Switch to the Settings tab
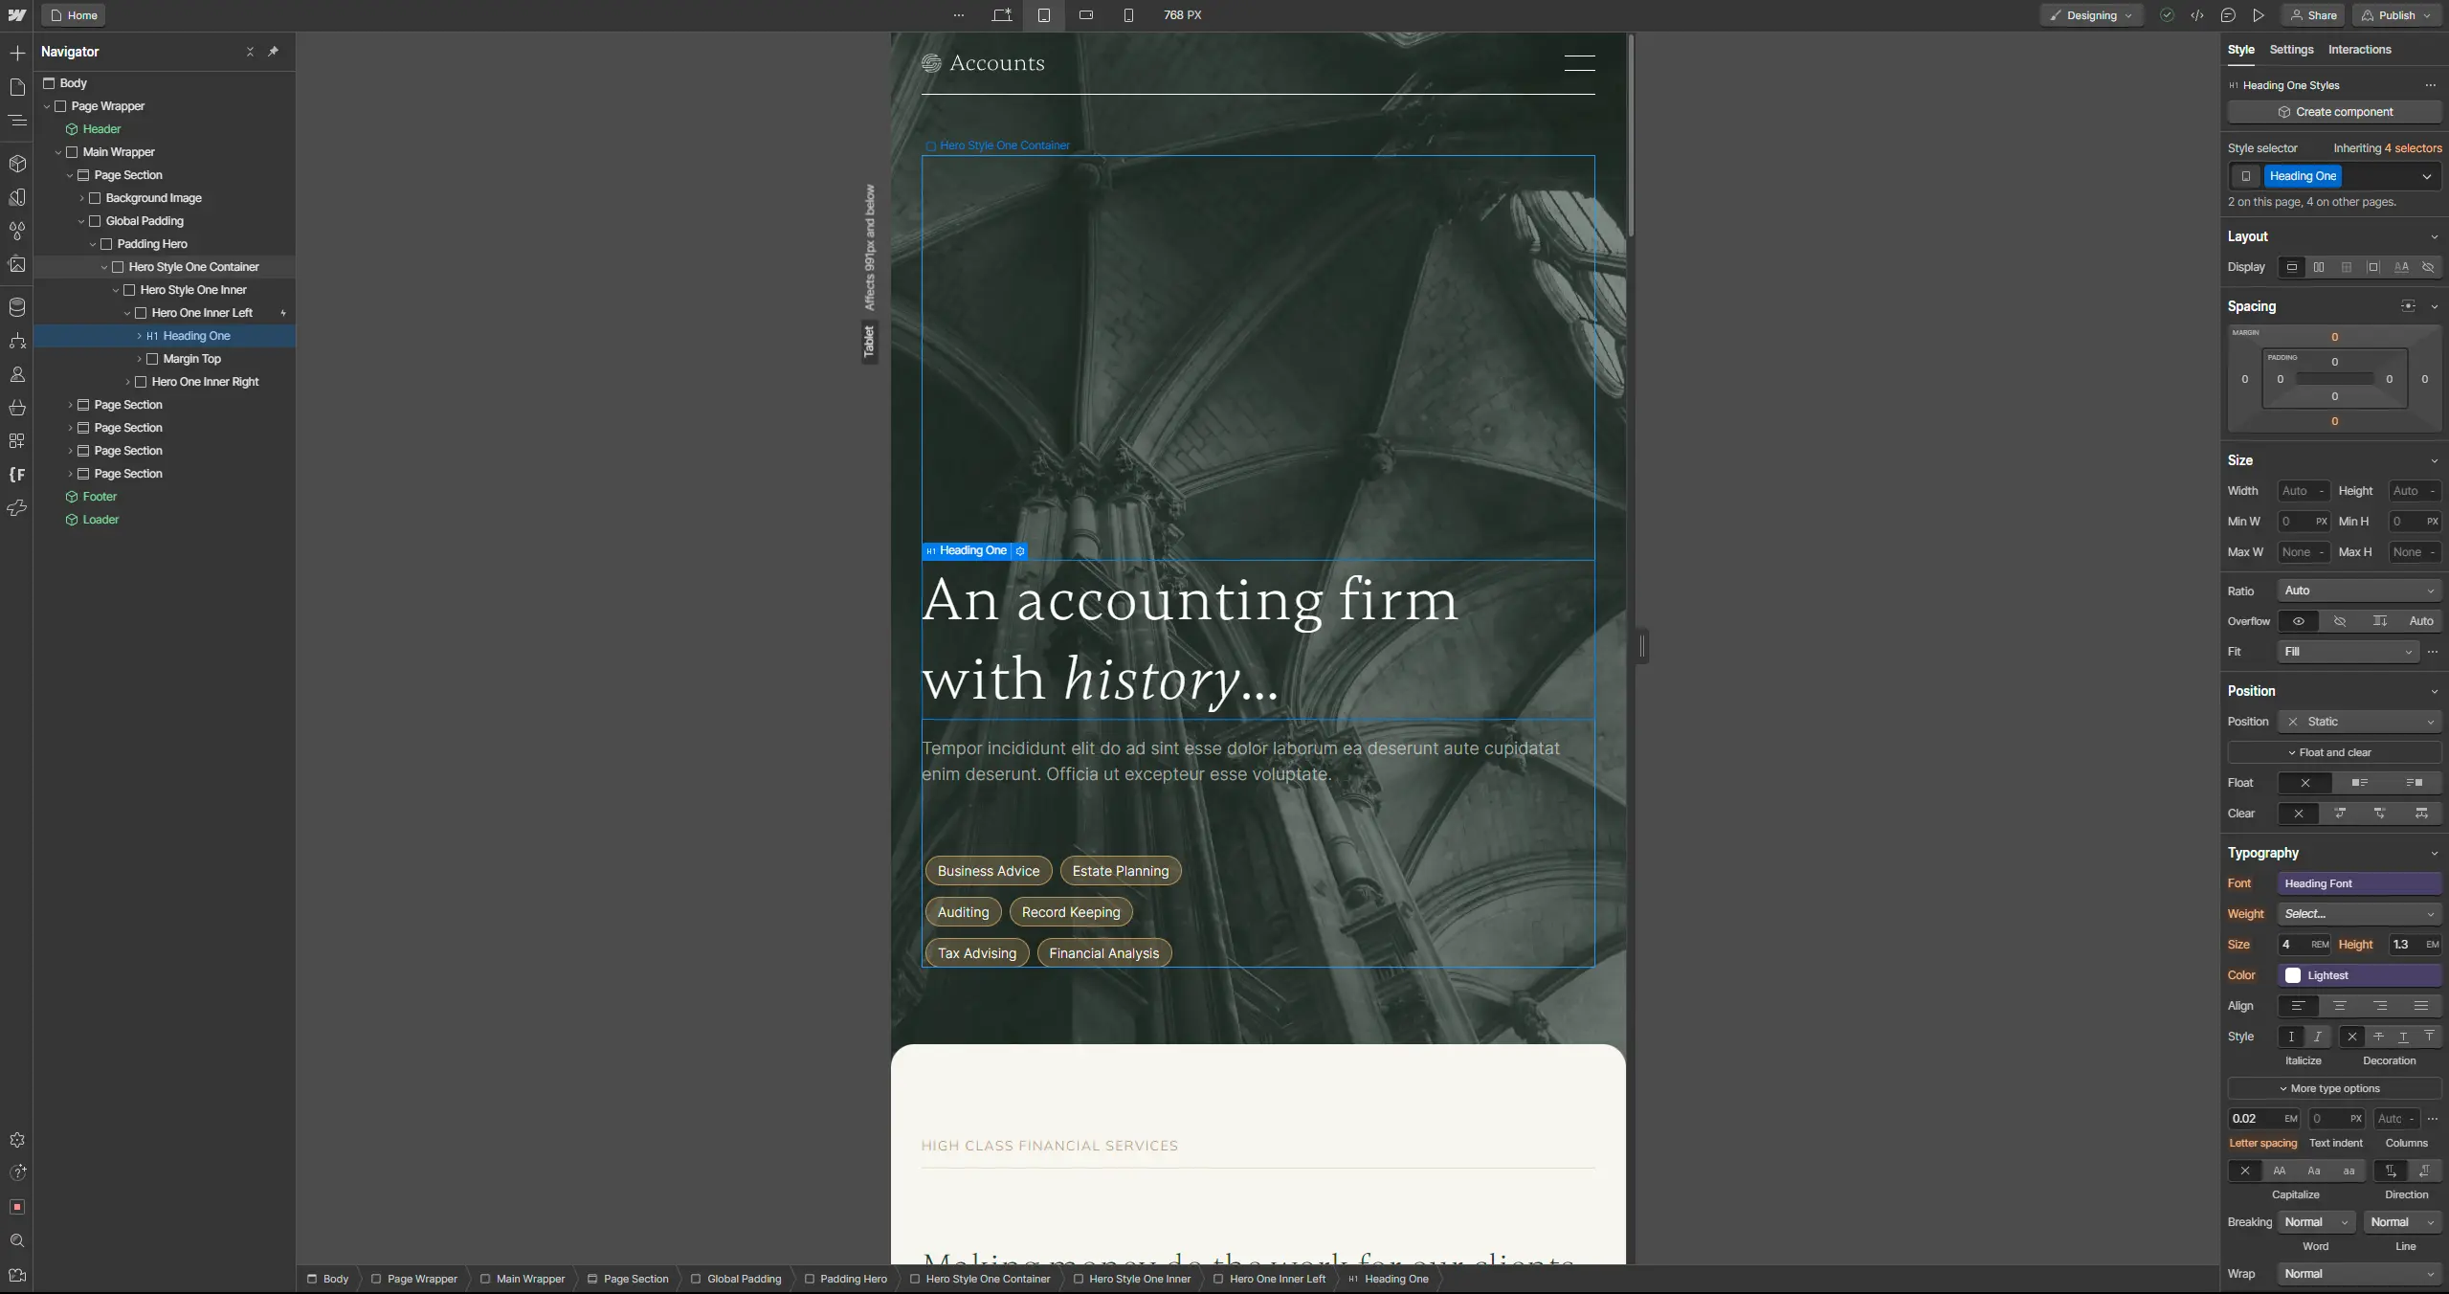The height and width of the screenshot is (1294, 2449). click(x=2291, y=50)
